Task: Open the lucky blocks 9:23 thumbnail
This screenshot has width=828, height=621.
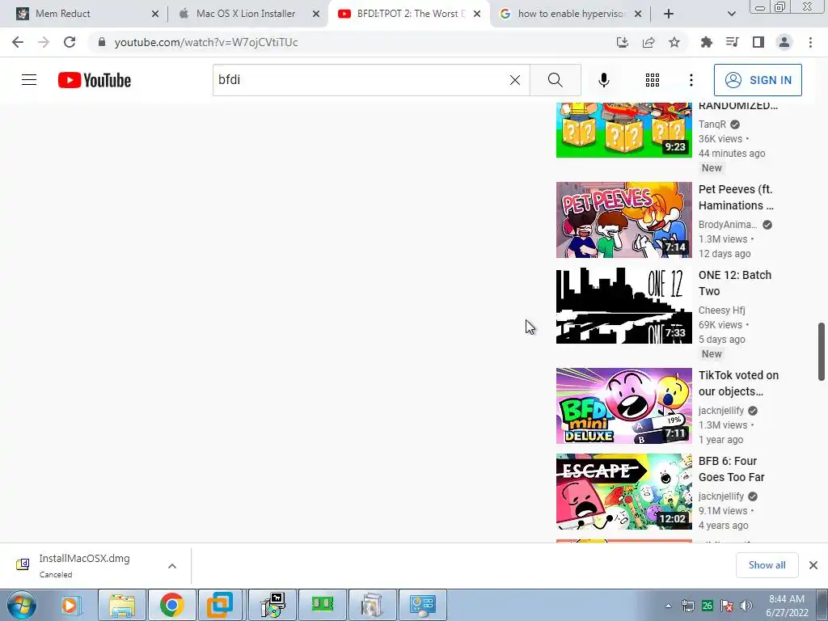Action: click(623, 130)
